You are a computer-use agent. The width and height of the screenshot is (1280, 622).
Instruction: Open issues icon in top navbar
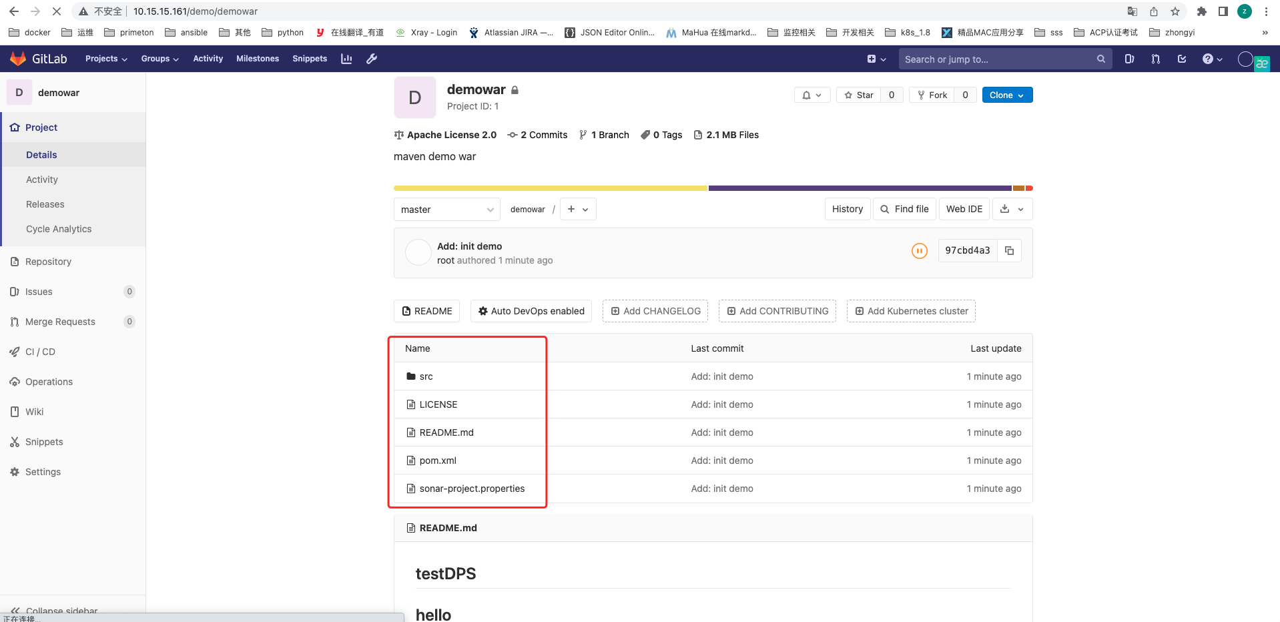coord(1129,59)
